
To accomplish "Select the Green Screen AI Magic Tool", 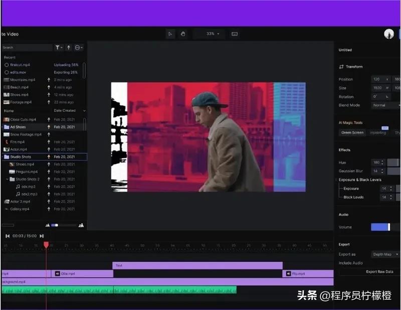I will pos(352,133).
